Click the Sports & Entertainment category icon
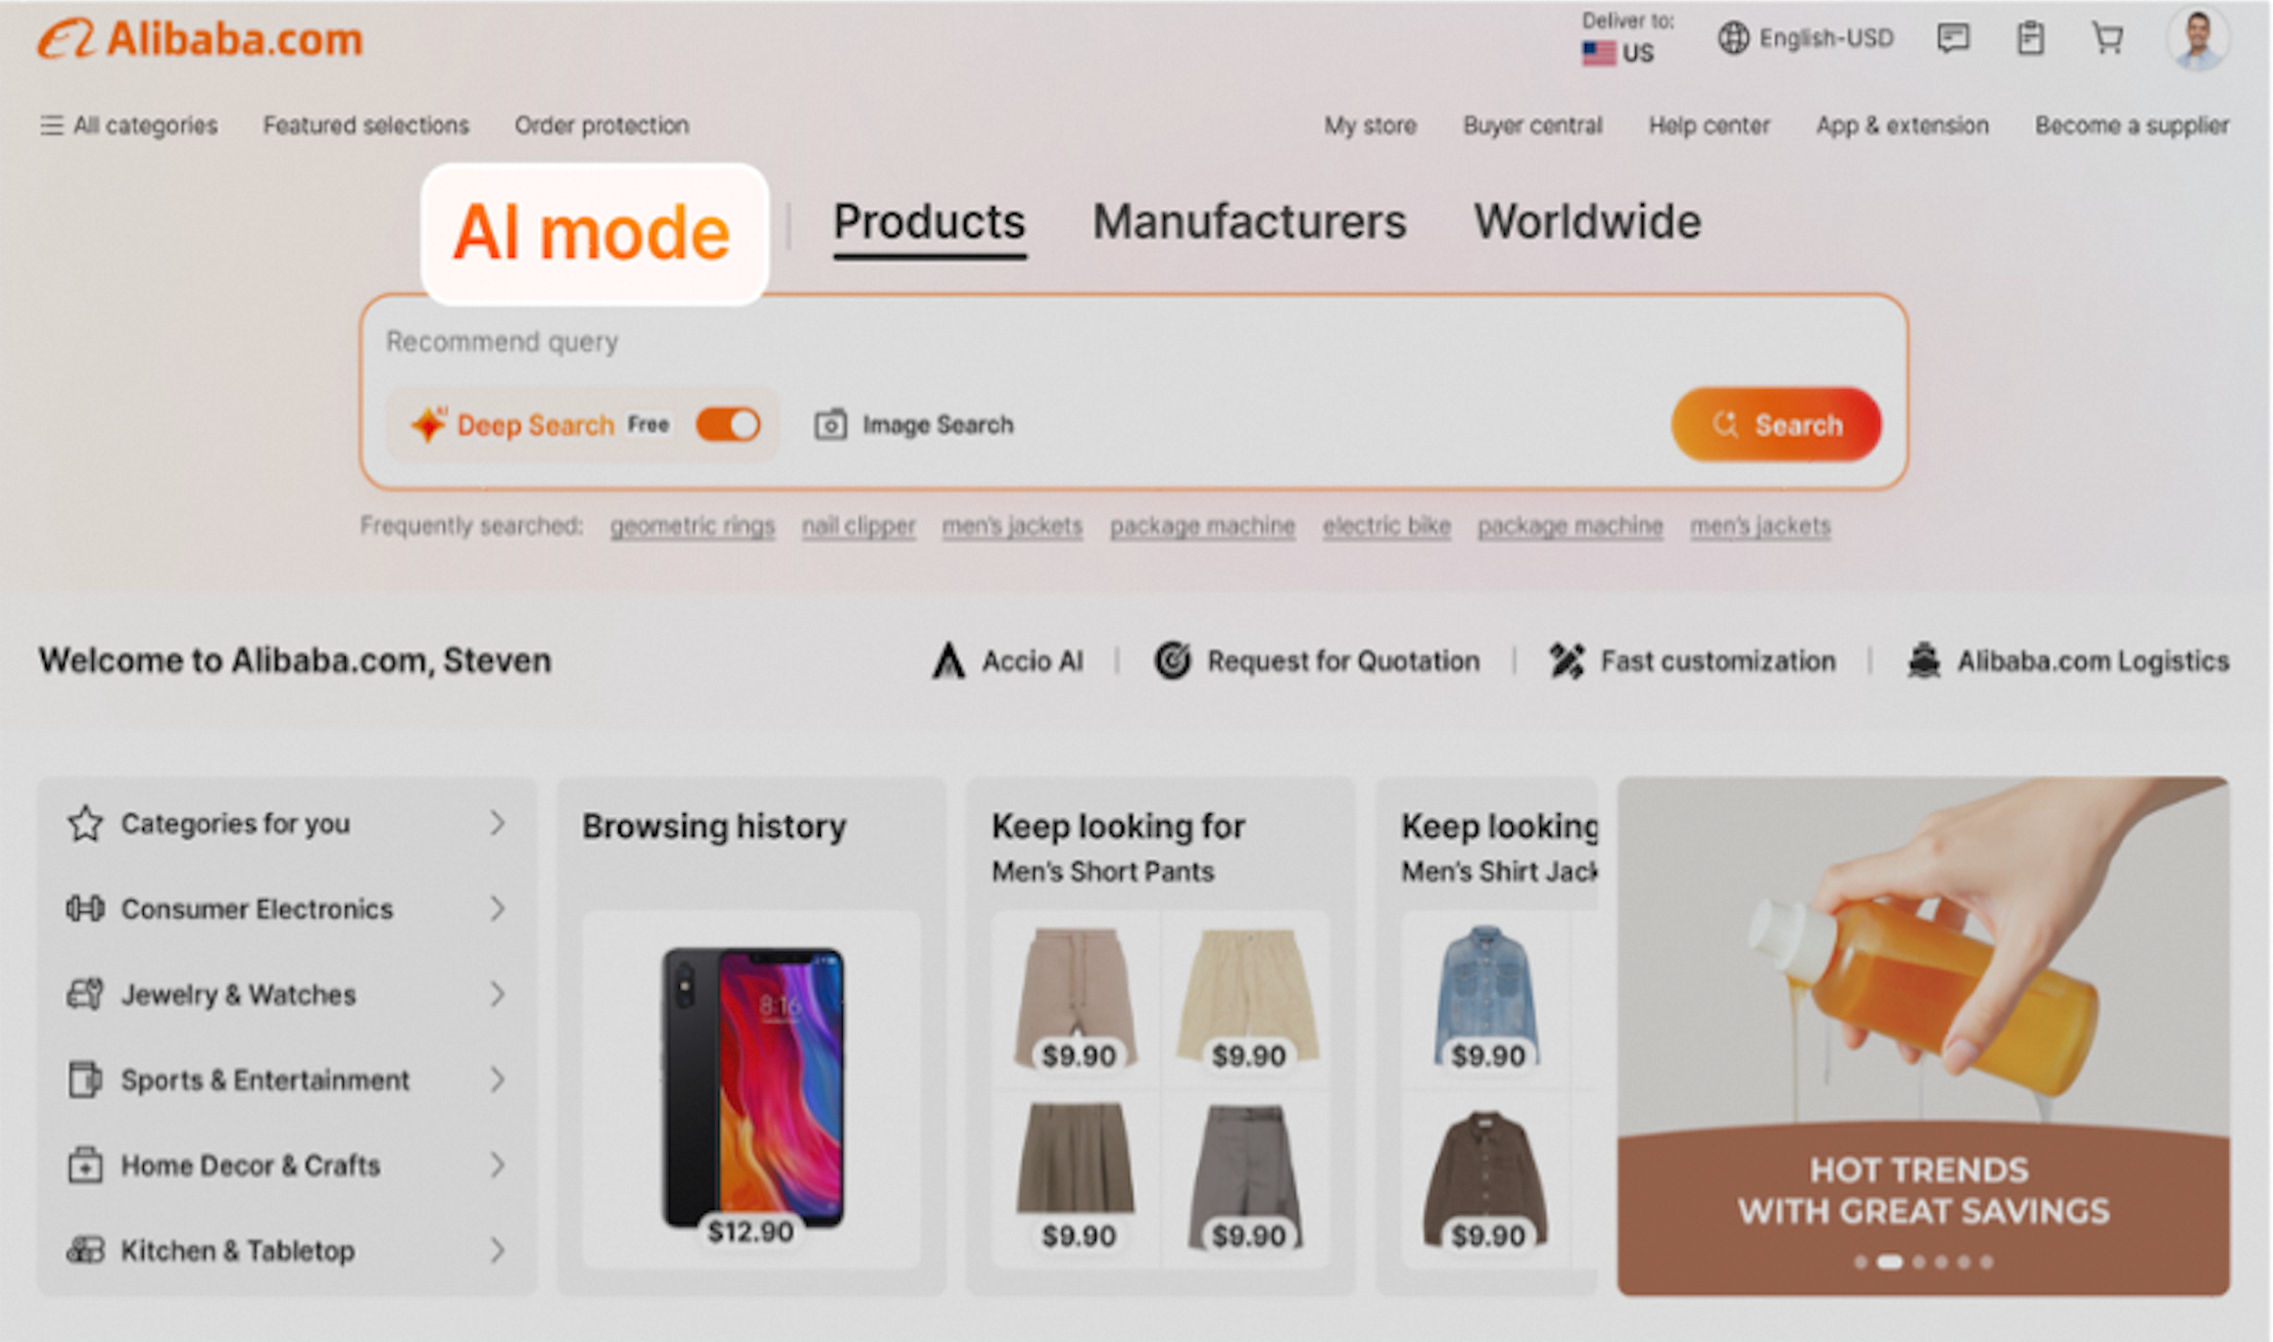Image resolution: width=2273 pixels, height=1342 pixels. (85, 1079)
